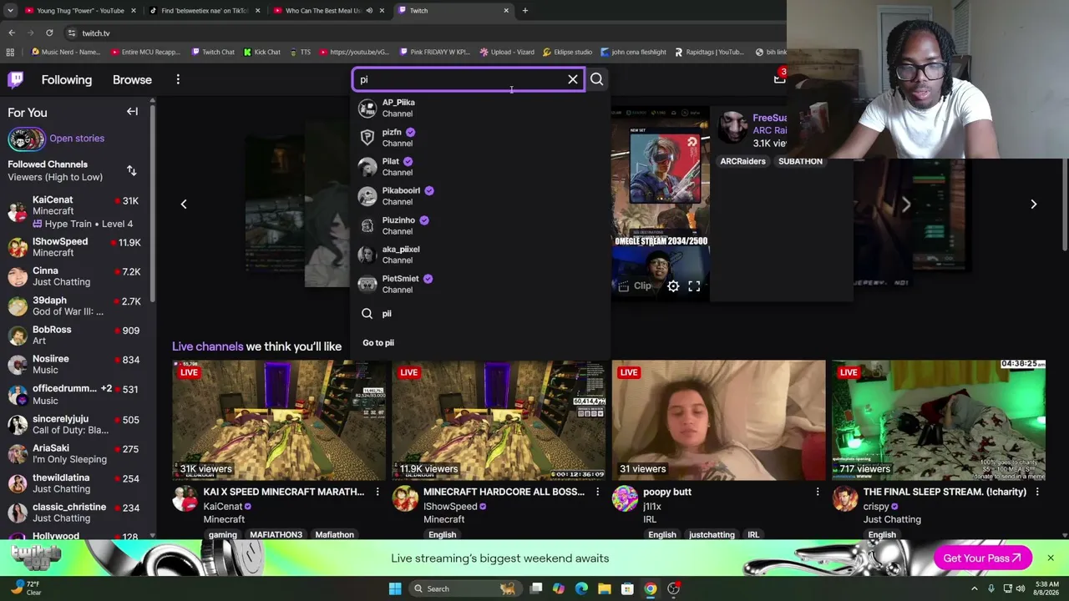1069x601 pixels.
Task: Click the Open stories link
Action: pyautogui.click(x=77, y=139)
